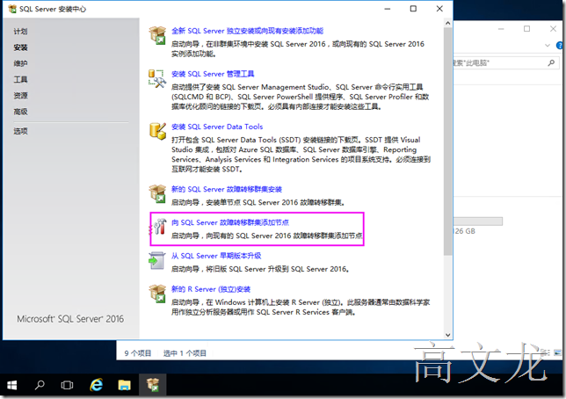Screen dimensions: 566x399
Task: Open the 维护 page in the sidebar
Action: 20,63
